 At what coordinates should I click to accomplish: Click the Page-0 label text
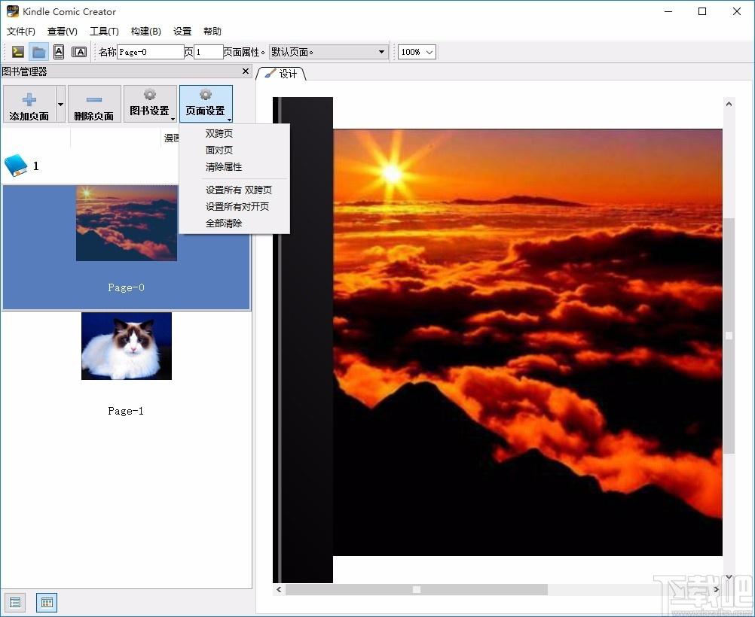(126, 287)
